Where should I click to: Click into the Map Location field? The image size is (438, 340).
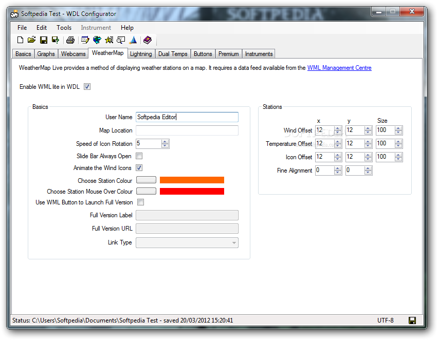point(187,130)
